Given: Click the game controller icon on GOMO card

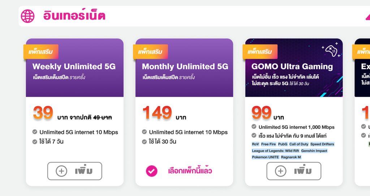Looking at the screenshot, I should point(331,51).
